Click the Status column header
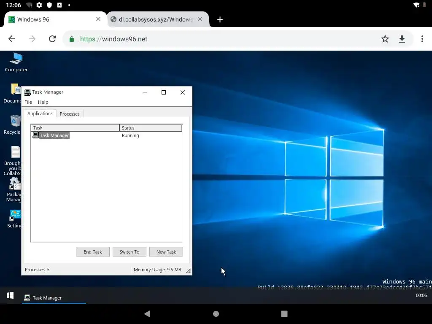The image size is (432, 324). [151, 128]
